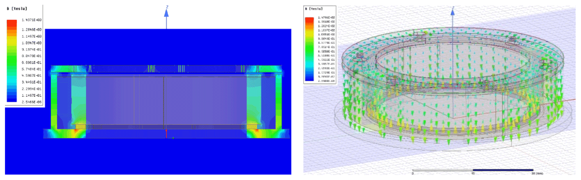581x180 pixels.
Task: Click the red hotspot at bottom-left magnet corner
Action: tap(77, 130)
